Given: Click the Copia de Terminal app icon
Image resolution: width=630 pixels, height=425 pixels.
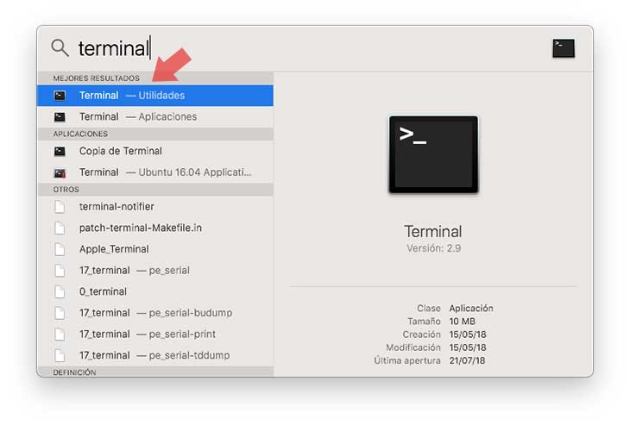Looking at the screenshot, I should (x=60, y=152).
